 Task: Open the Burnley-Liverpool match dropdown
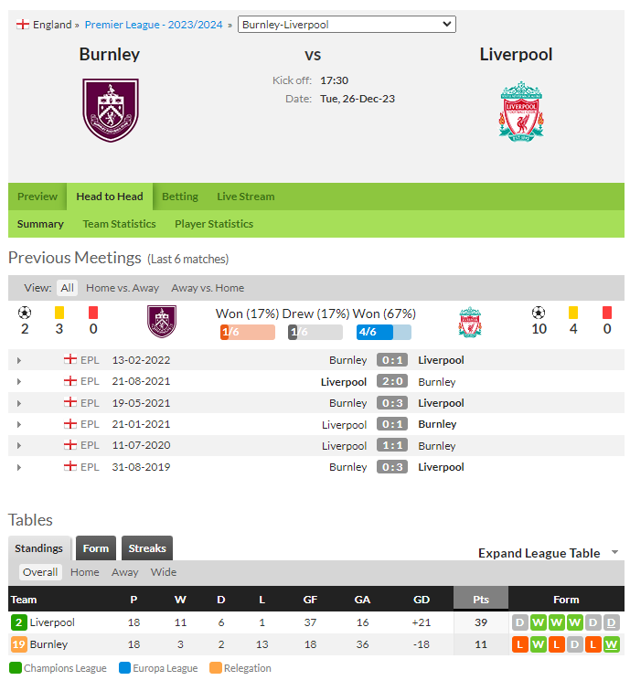pyautogui.click(x=347, y=25)
